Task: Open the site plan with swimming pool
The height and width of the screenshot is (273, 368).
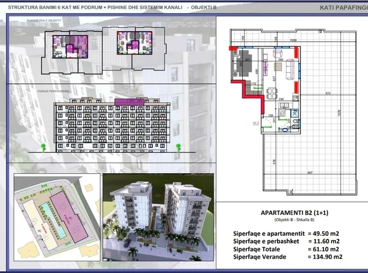Action: (57, 220)
